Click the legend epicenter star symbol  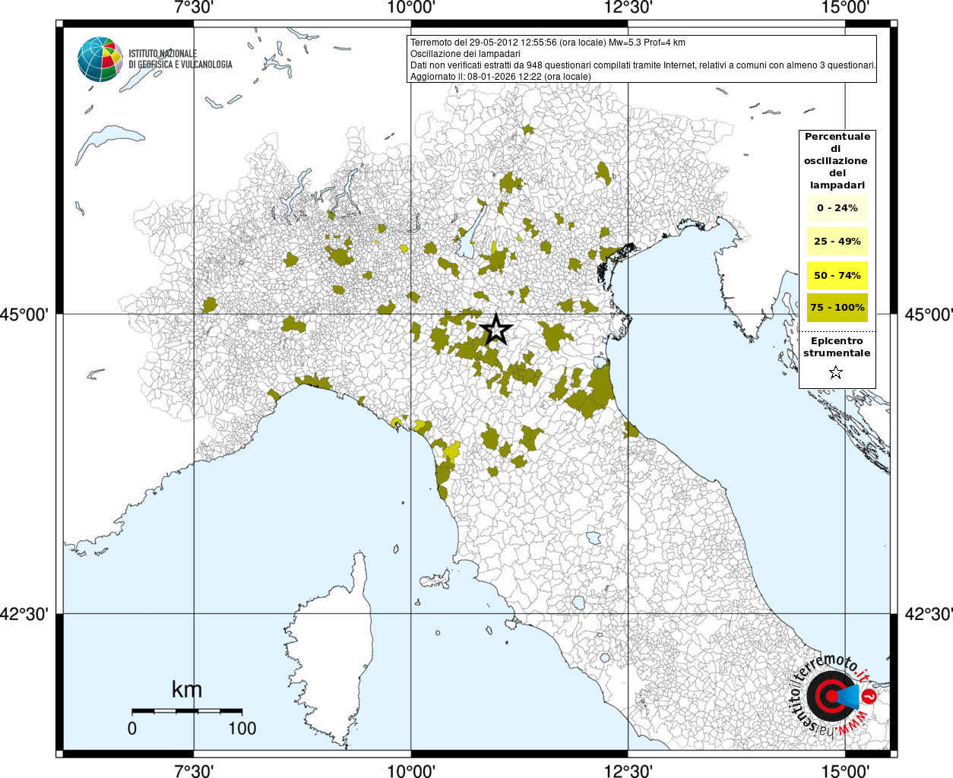[x=836, y=372]
